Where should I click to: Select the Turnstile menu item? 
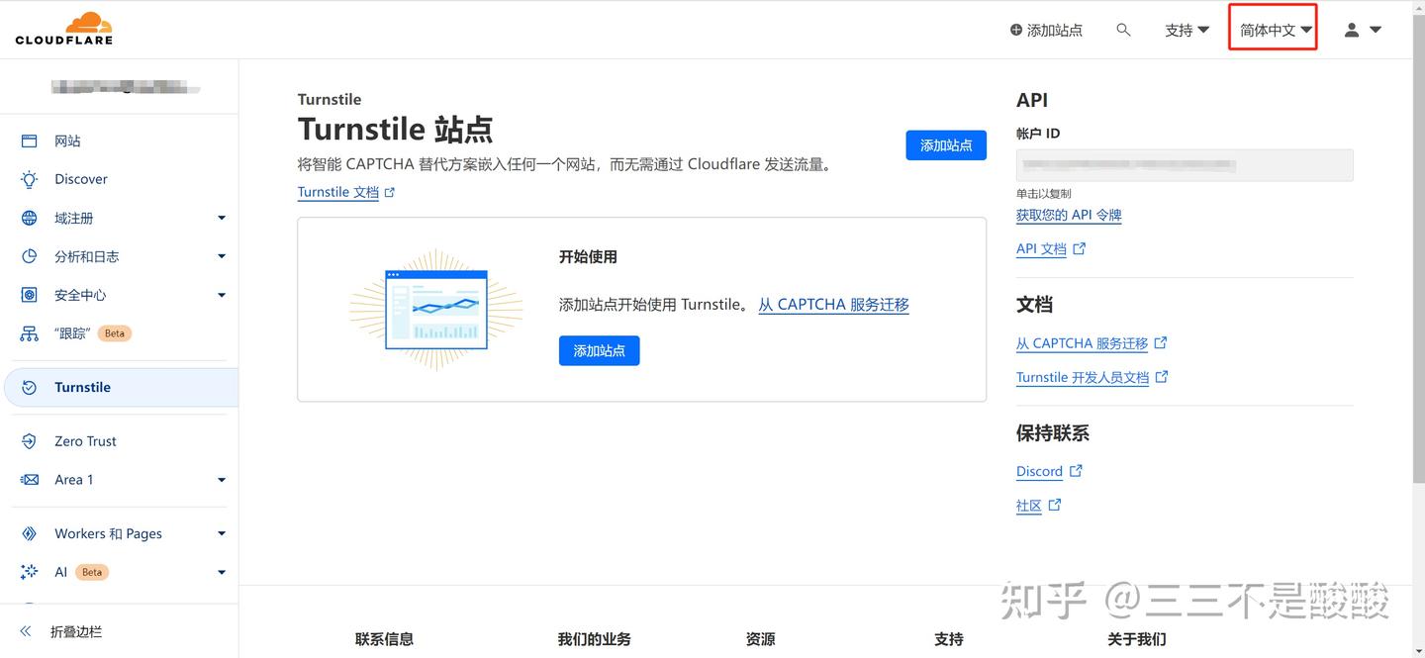pos(83,387)
